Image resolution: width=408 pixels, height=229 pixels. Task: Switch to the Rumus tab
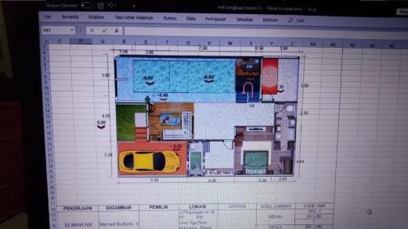click(170, 18)
